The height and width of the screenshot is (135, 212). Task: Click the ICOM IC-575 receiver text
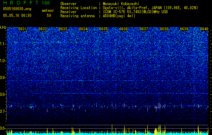[x=135, y=12]
